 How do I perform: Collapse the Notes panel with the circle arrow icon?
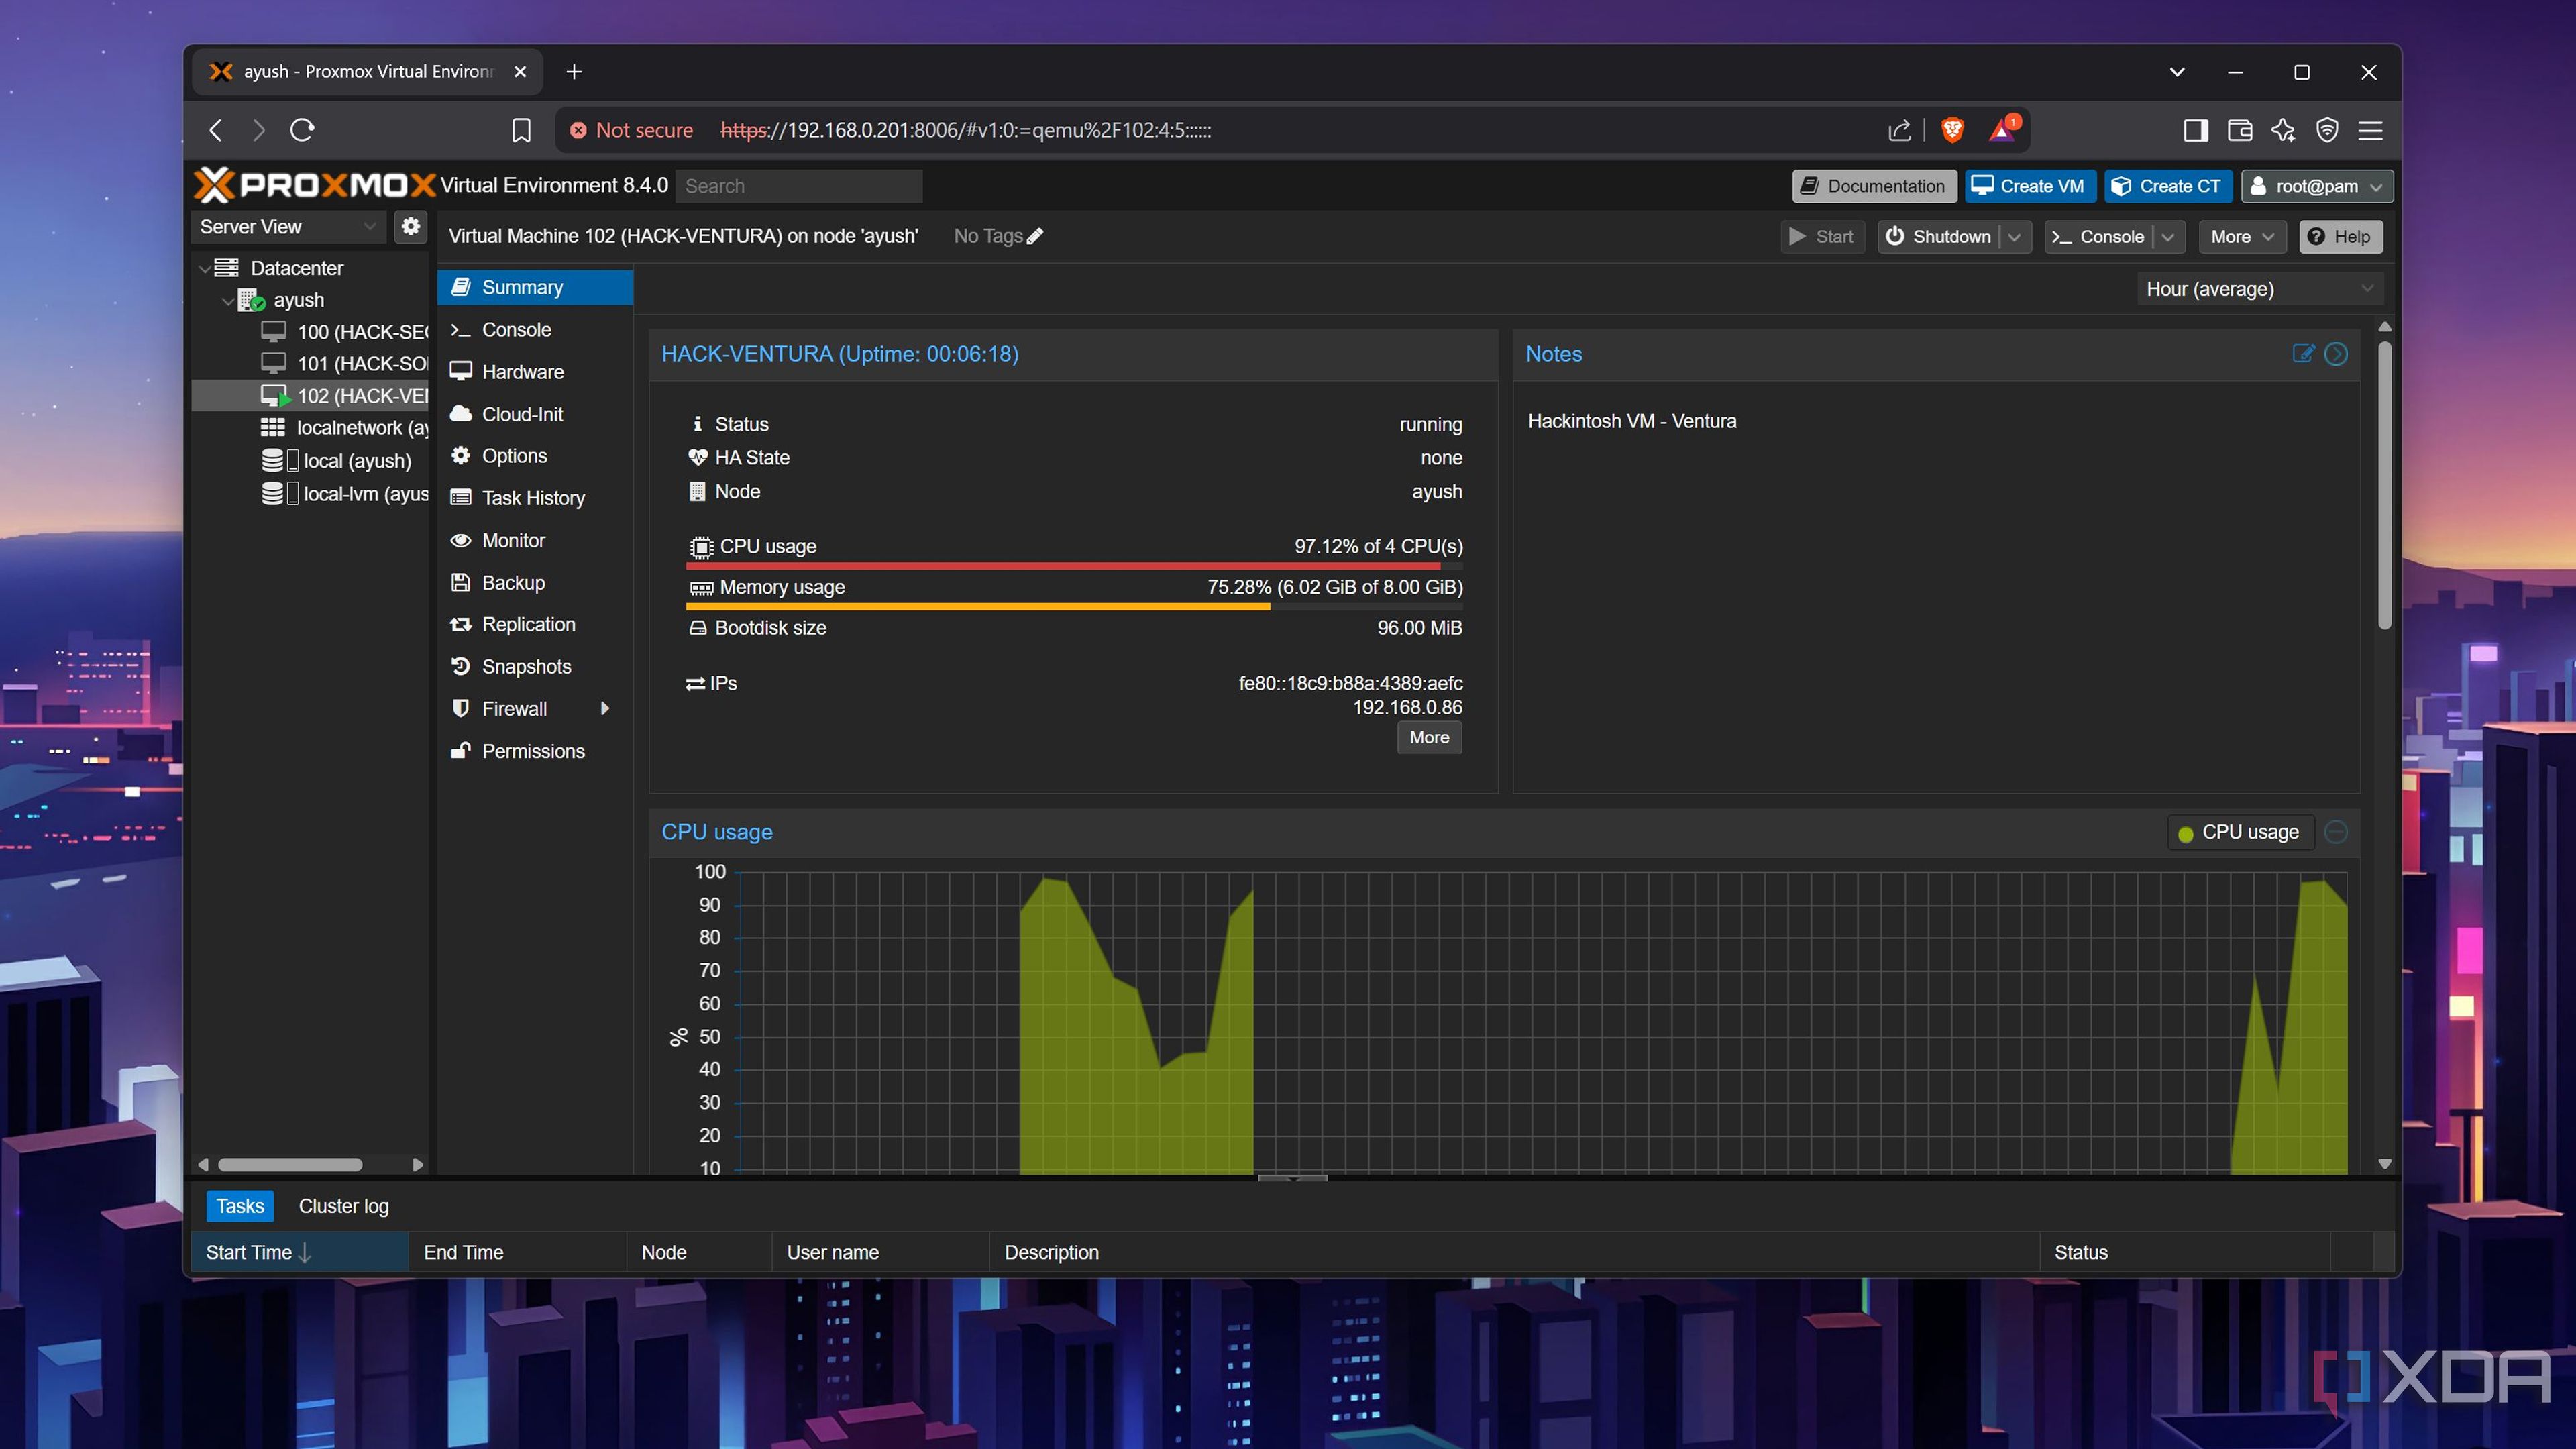coord(2336,354)
